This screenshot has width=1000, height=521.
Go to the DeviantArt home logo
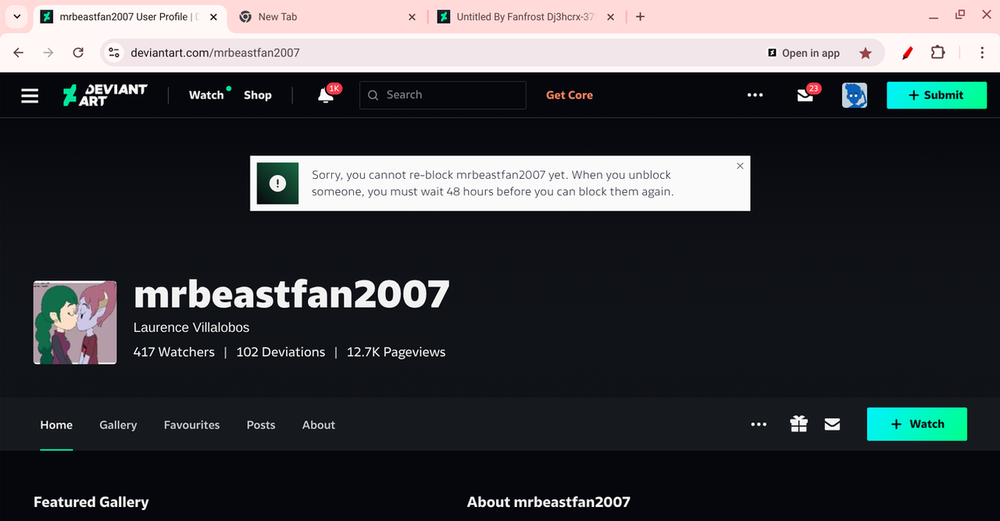tap(105, 95)
